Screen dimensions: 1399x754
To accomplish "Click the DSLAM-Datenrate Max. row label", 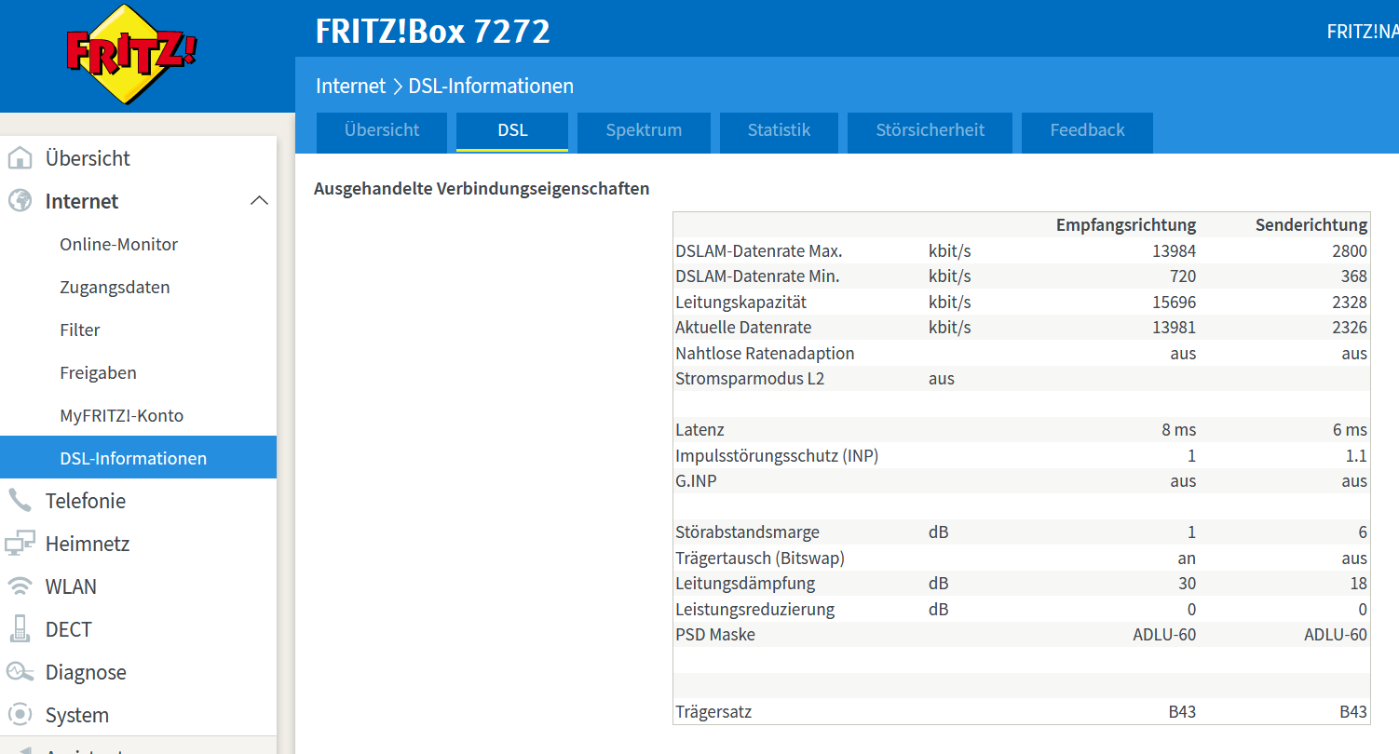I will 759,251.
